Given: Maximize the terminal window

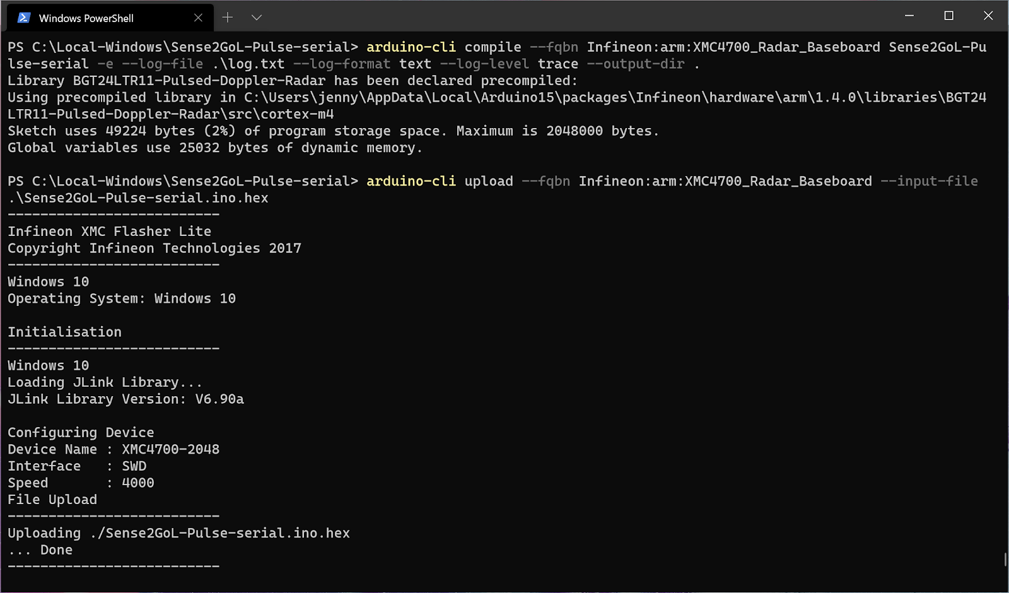Looking at the screenshot, I should [948, 16].
